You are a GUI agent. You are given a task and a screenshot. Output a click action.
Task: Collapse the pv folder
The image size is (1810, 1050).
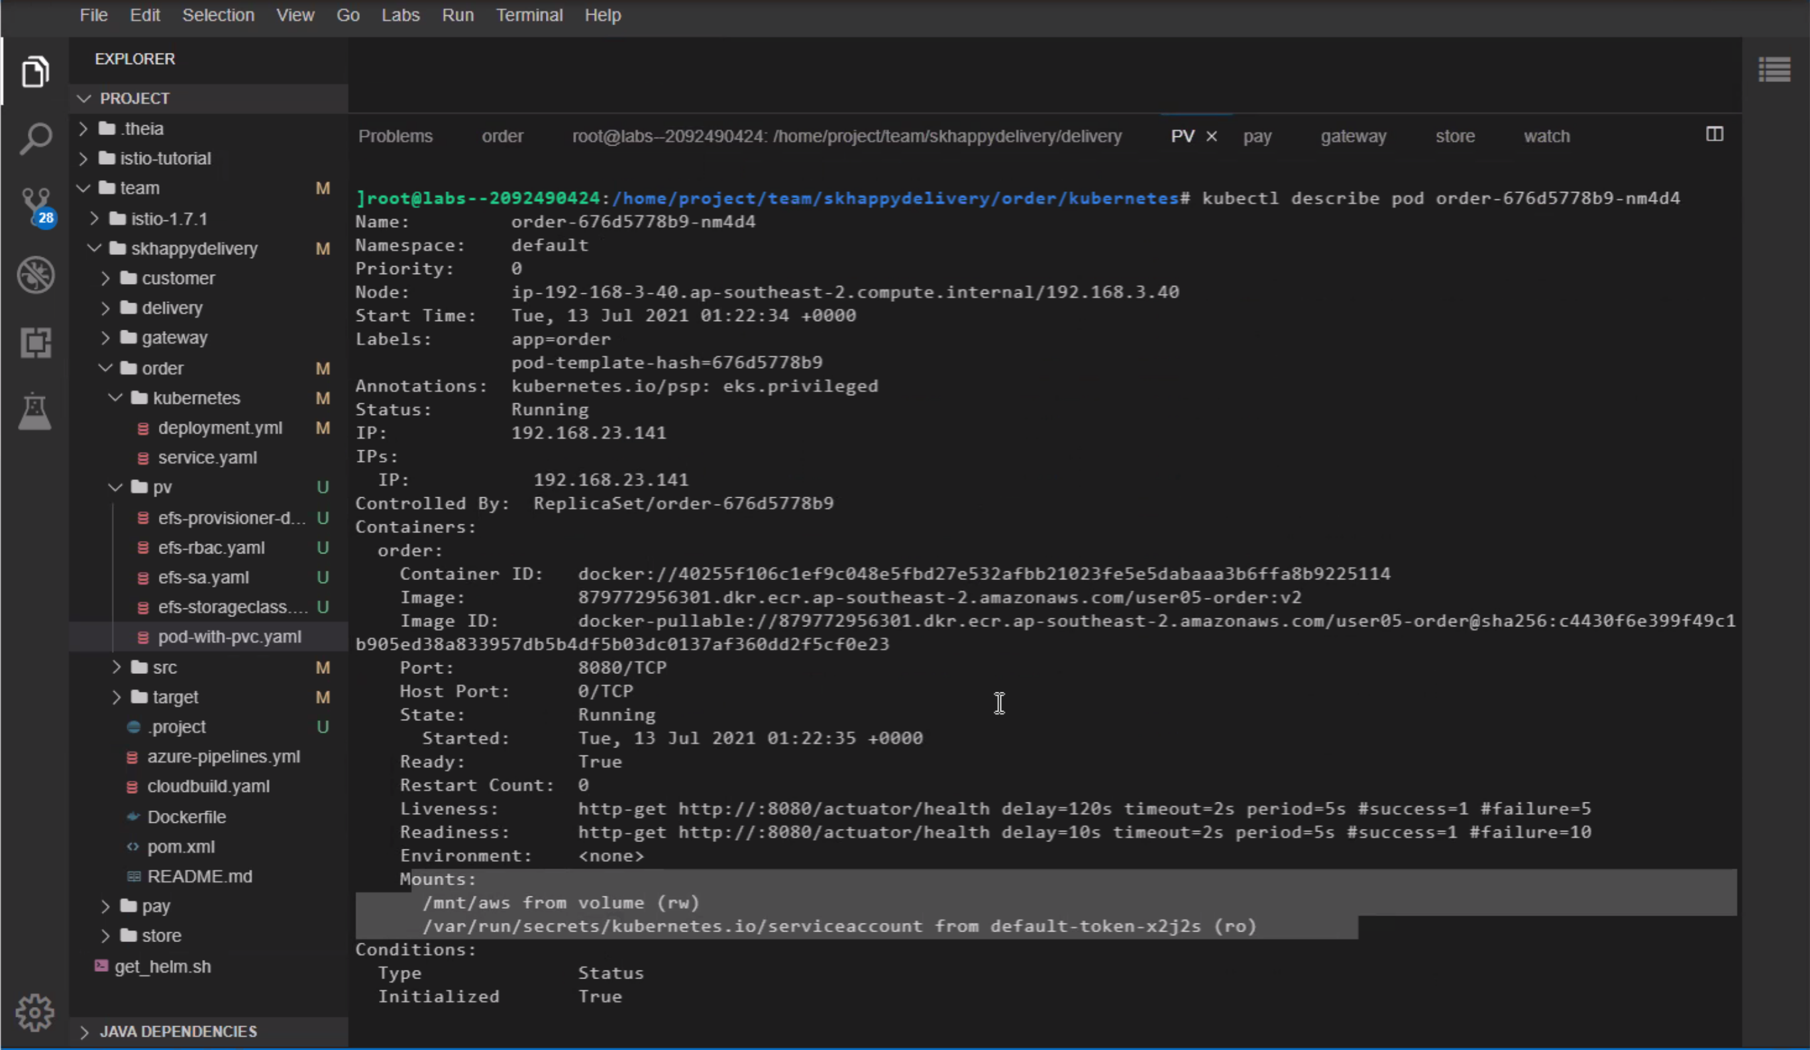tap(115, 487)
